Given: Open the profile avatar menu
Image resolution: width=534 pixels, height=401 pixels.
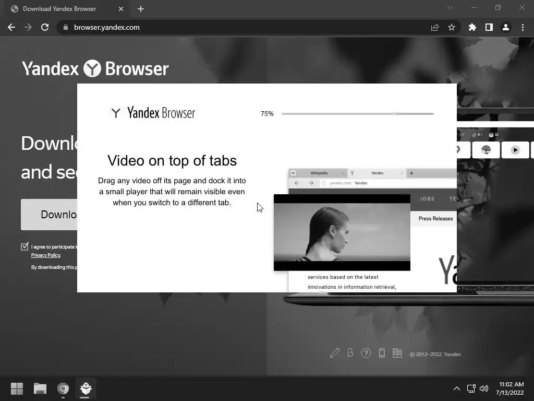Looking at the screenshot, I should 506,27.
